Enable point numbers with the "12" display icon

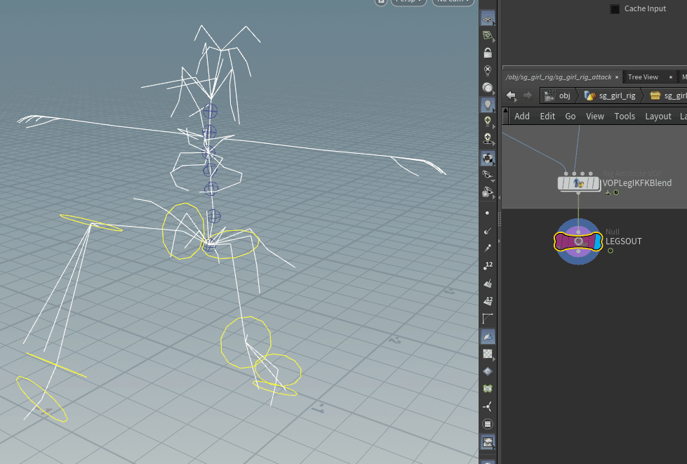coord(488,265)
